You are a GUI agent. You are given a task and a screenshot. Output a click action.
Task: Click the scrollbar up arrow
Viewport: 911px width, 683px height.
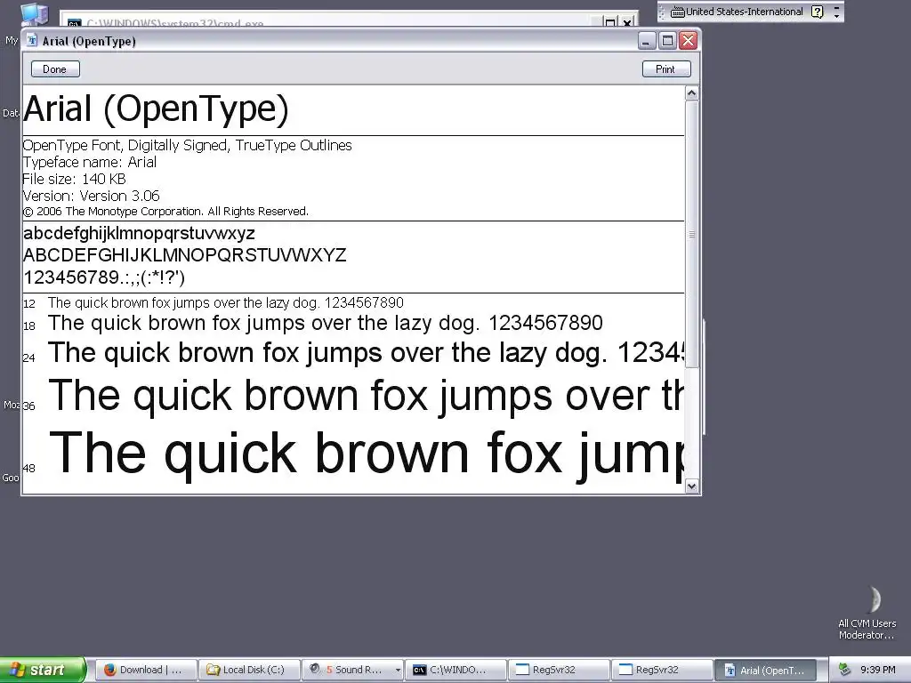point(691,93)
